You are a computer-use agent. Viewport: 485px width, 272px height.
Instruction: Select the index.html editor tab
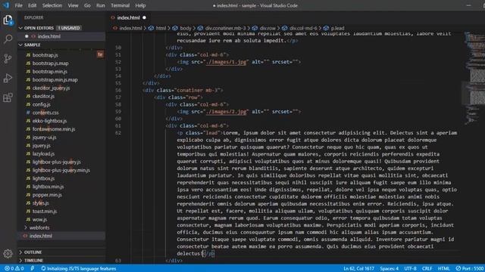[x=128, y=17]
